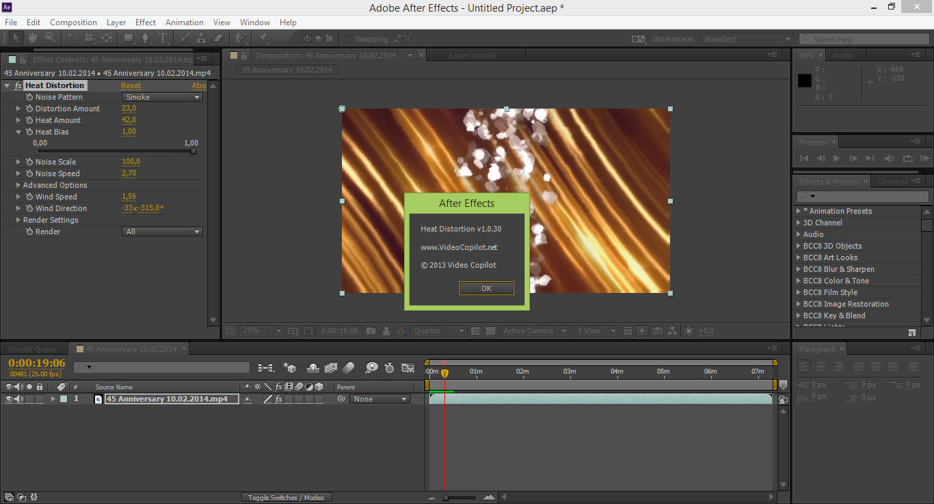Image resolution: width=934 pixels, height=504 pixels.
Task: Switch to Audio panel tab
Action: click(x=843, y=55)
